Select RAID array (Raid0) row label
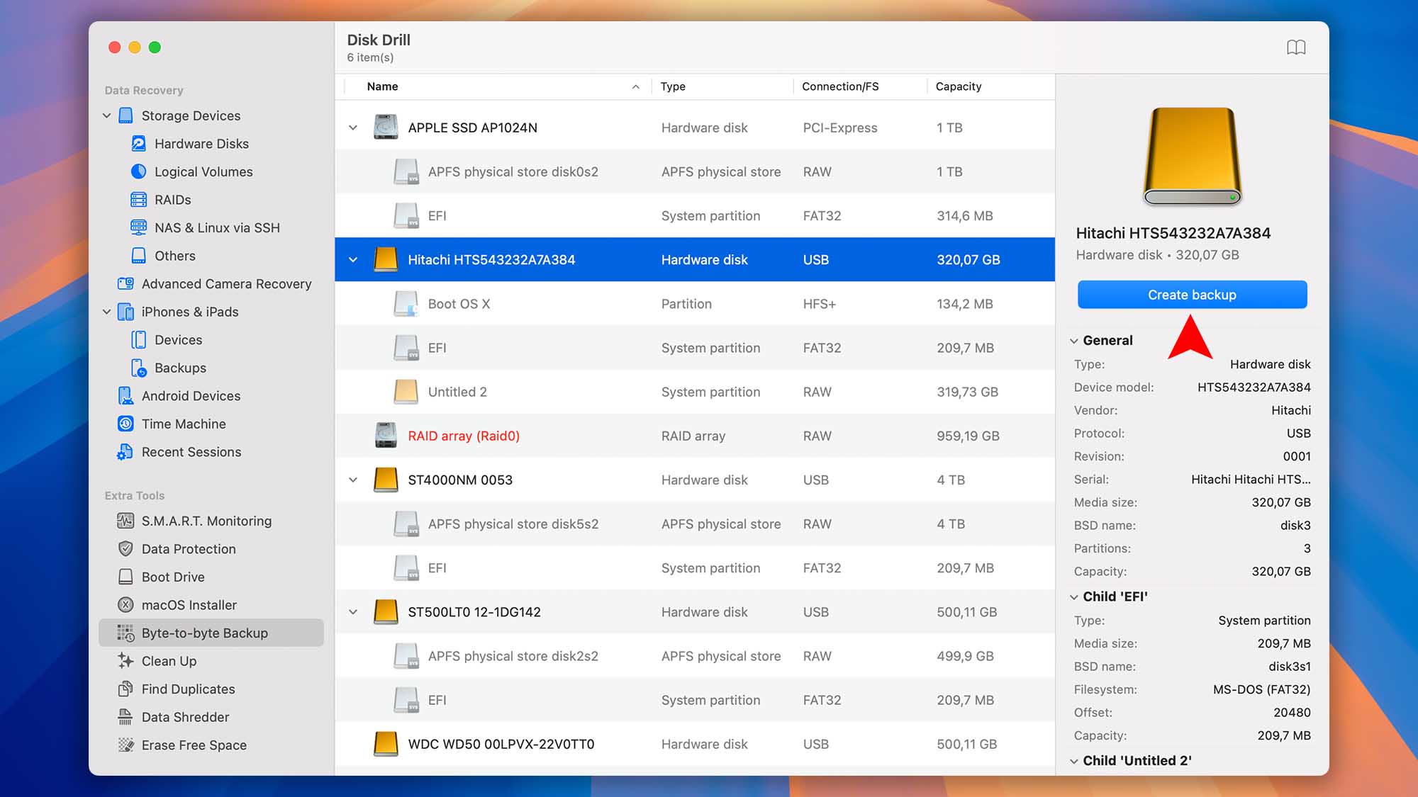 coord(464,436)
